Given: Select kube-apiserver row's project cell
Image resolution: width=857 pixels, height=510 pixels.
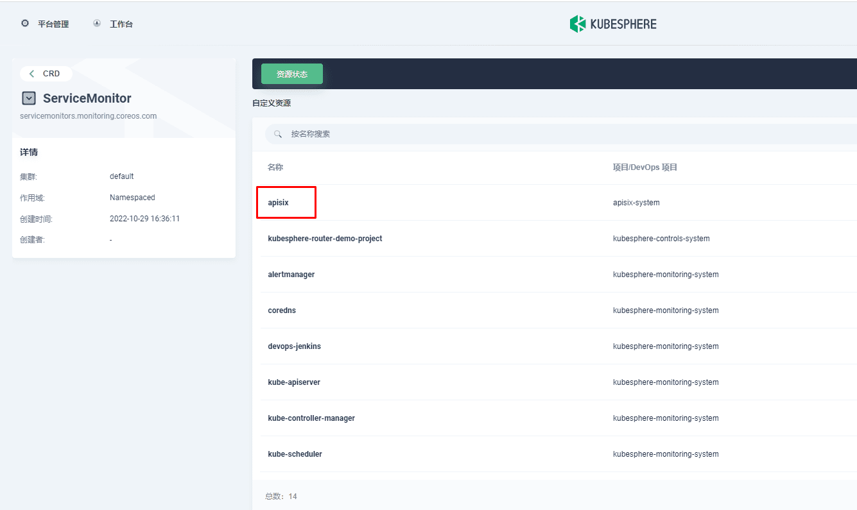Looking at the screenshot, I should (x=666, y=382).
